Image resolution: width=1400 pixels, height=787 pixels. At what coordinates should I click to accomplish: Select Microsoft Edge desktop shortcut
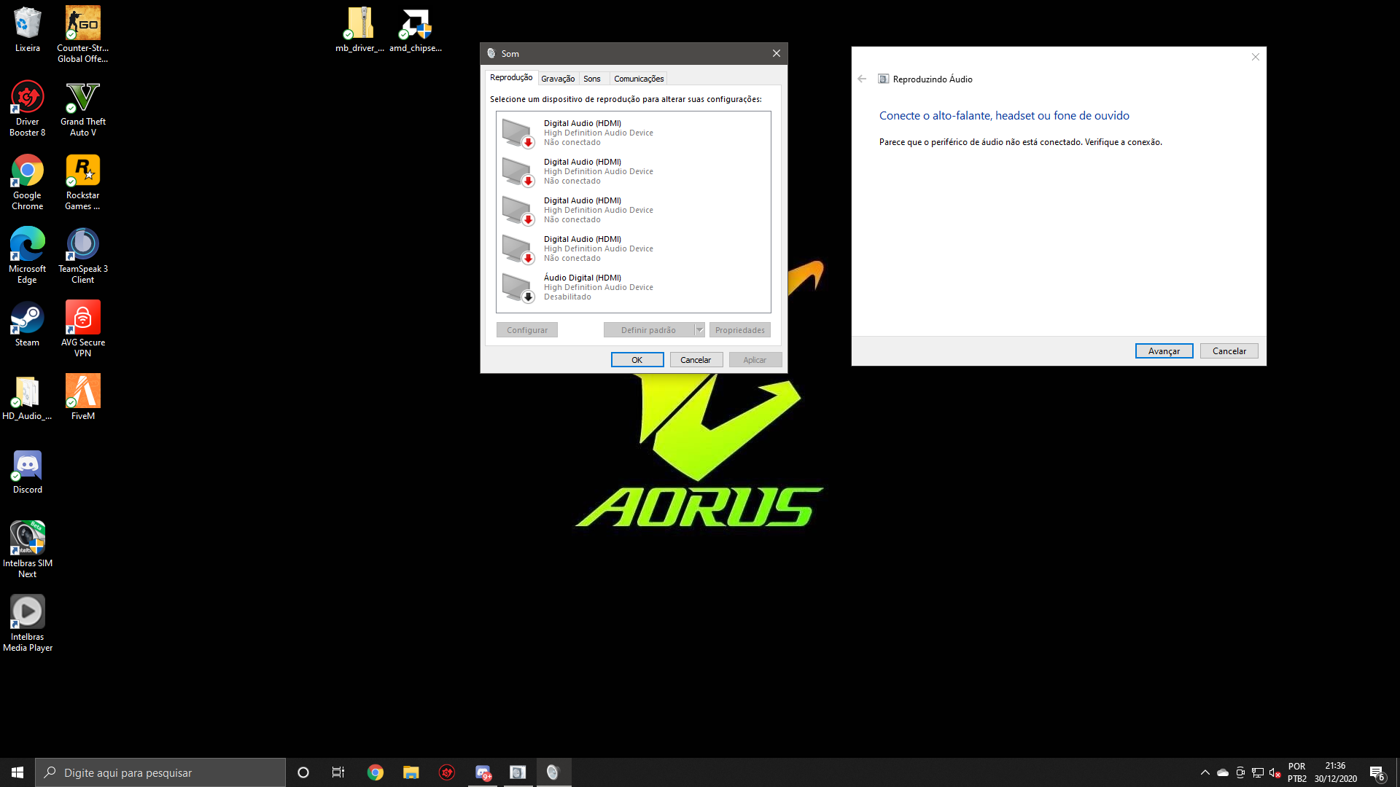click(27, 256)
